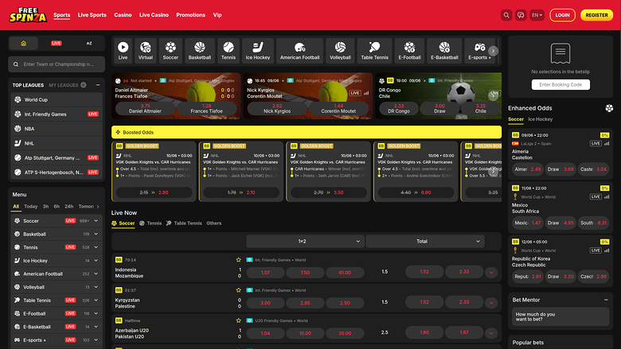Collapse the Bet Mentor panel

tap(606, 300)
